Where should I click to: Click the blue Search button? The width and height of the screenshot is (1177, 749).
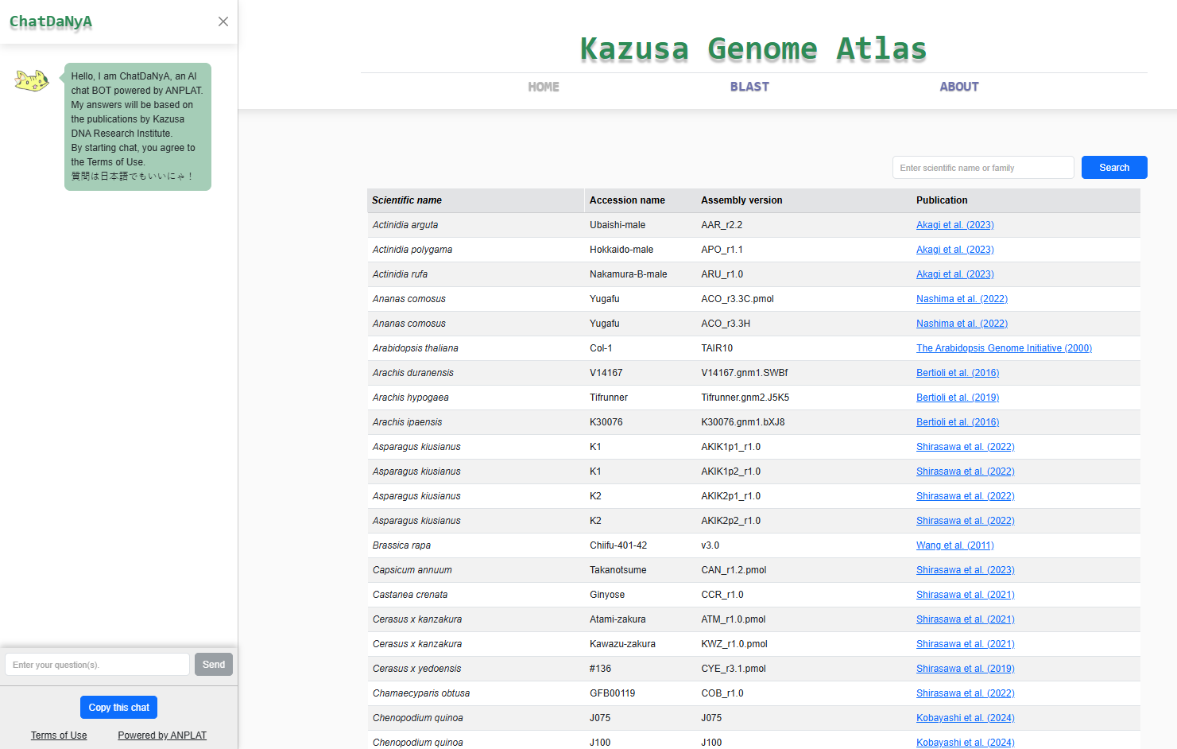(x=1114, y=168)
